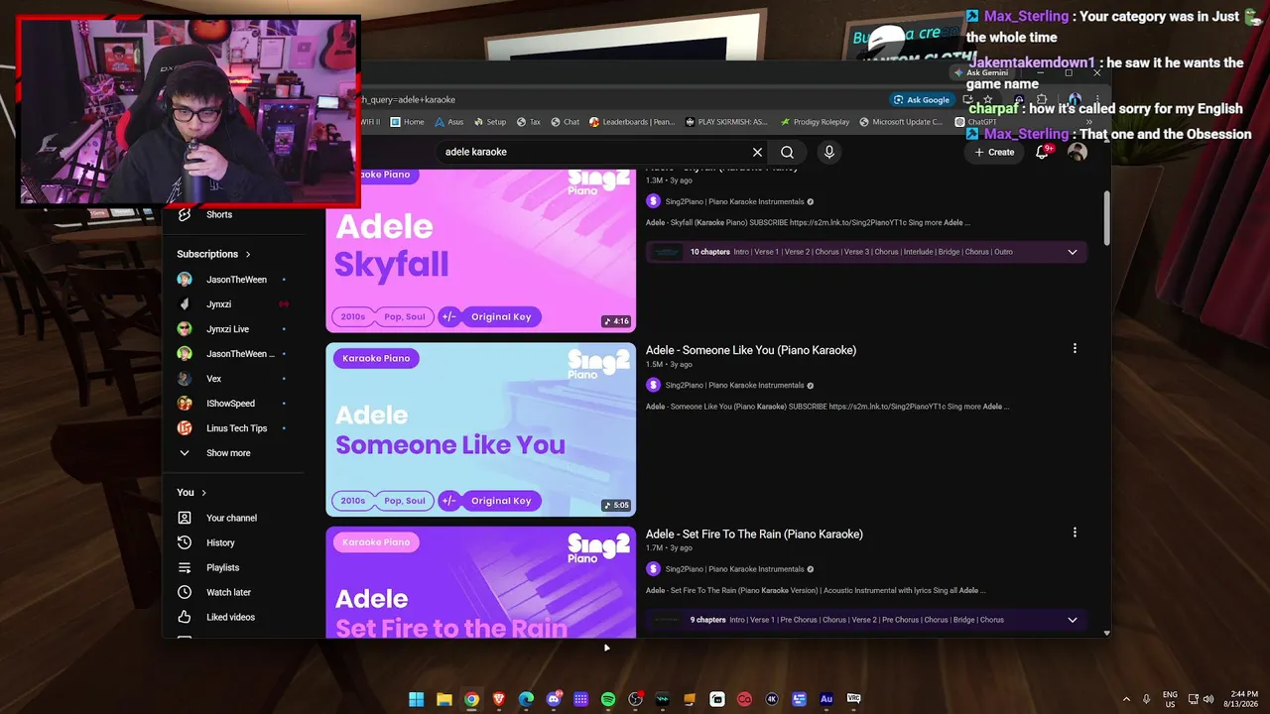The height and width of the screenshot is (714, 1270).
Task: Open the Home bookmark in Chrome
Action: [x=407, y=122]
